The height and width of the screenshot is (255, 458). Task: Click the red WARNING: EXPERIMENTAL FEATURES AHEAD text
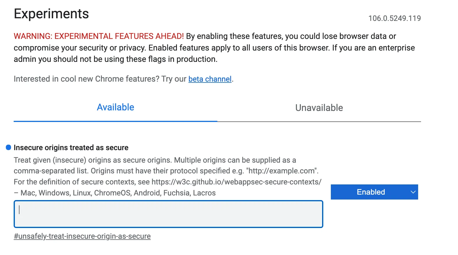(x=99, y=36)
